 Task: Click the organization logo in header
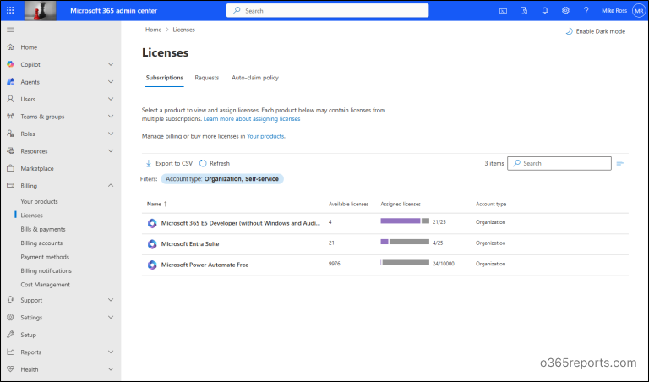click(x=41, y=10)
